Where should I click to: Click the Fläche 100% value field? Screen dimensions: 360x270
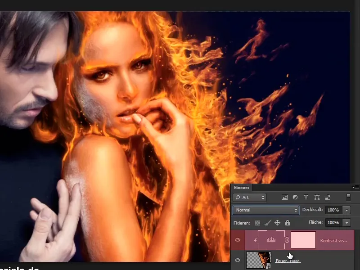[x=333, y=222]
